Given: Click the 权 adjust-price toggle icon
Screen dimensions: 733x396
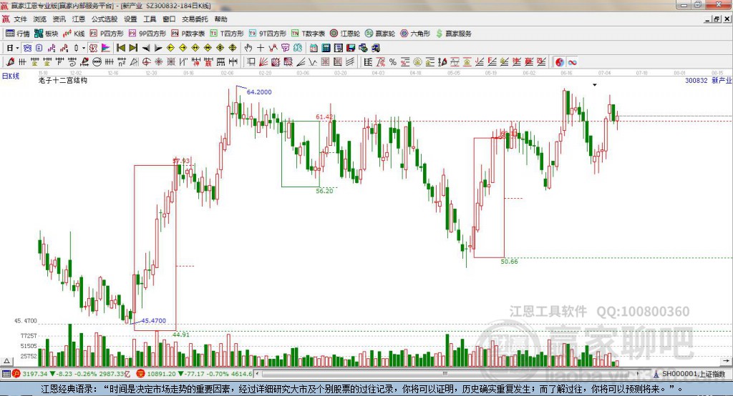Looking at the screenshot, I should pos(93,48).
